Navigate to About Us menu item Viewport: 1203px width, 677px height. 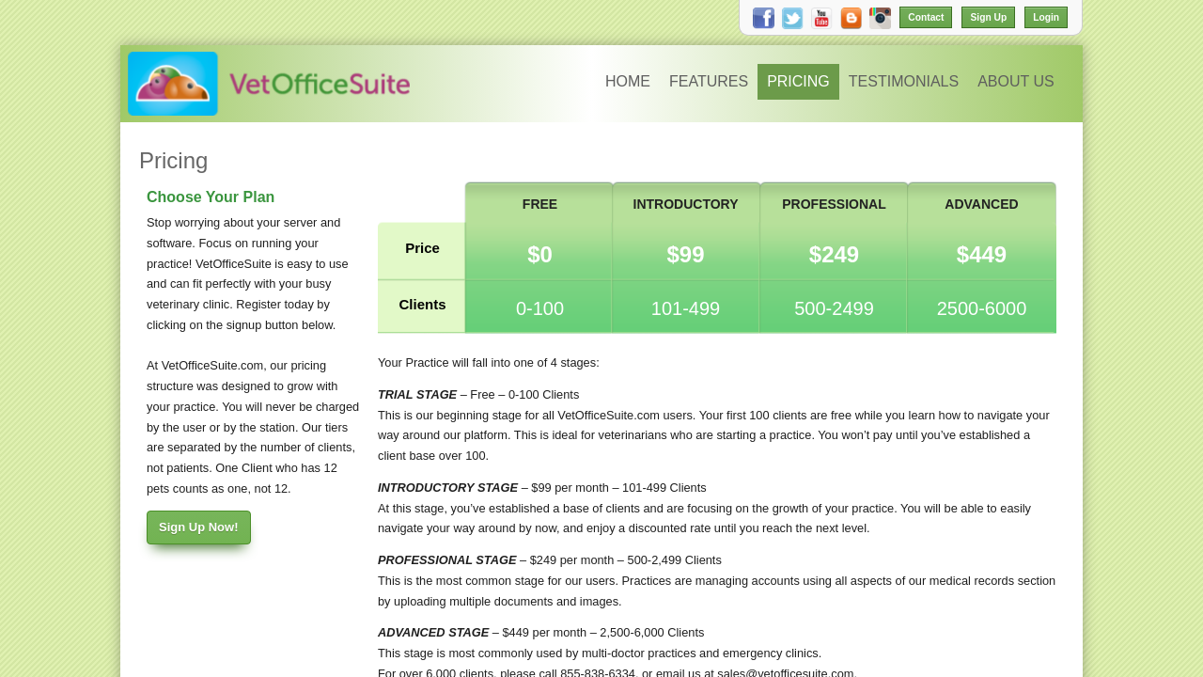point(1015,82)
